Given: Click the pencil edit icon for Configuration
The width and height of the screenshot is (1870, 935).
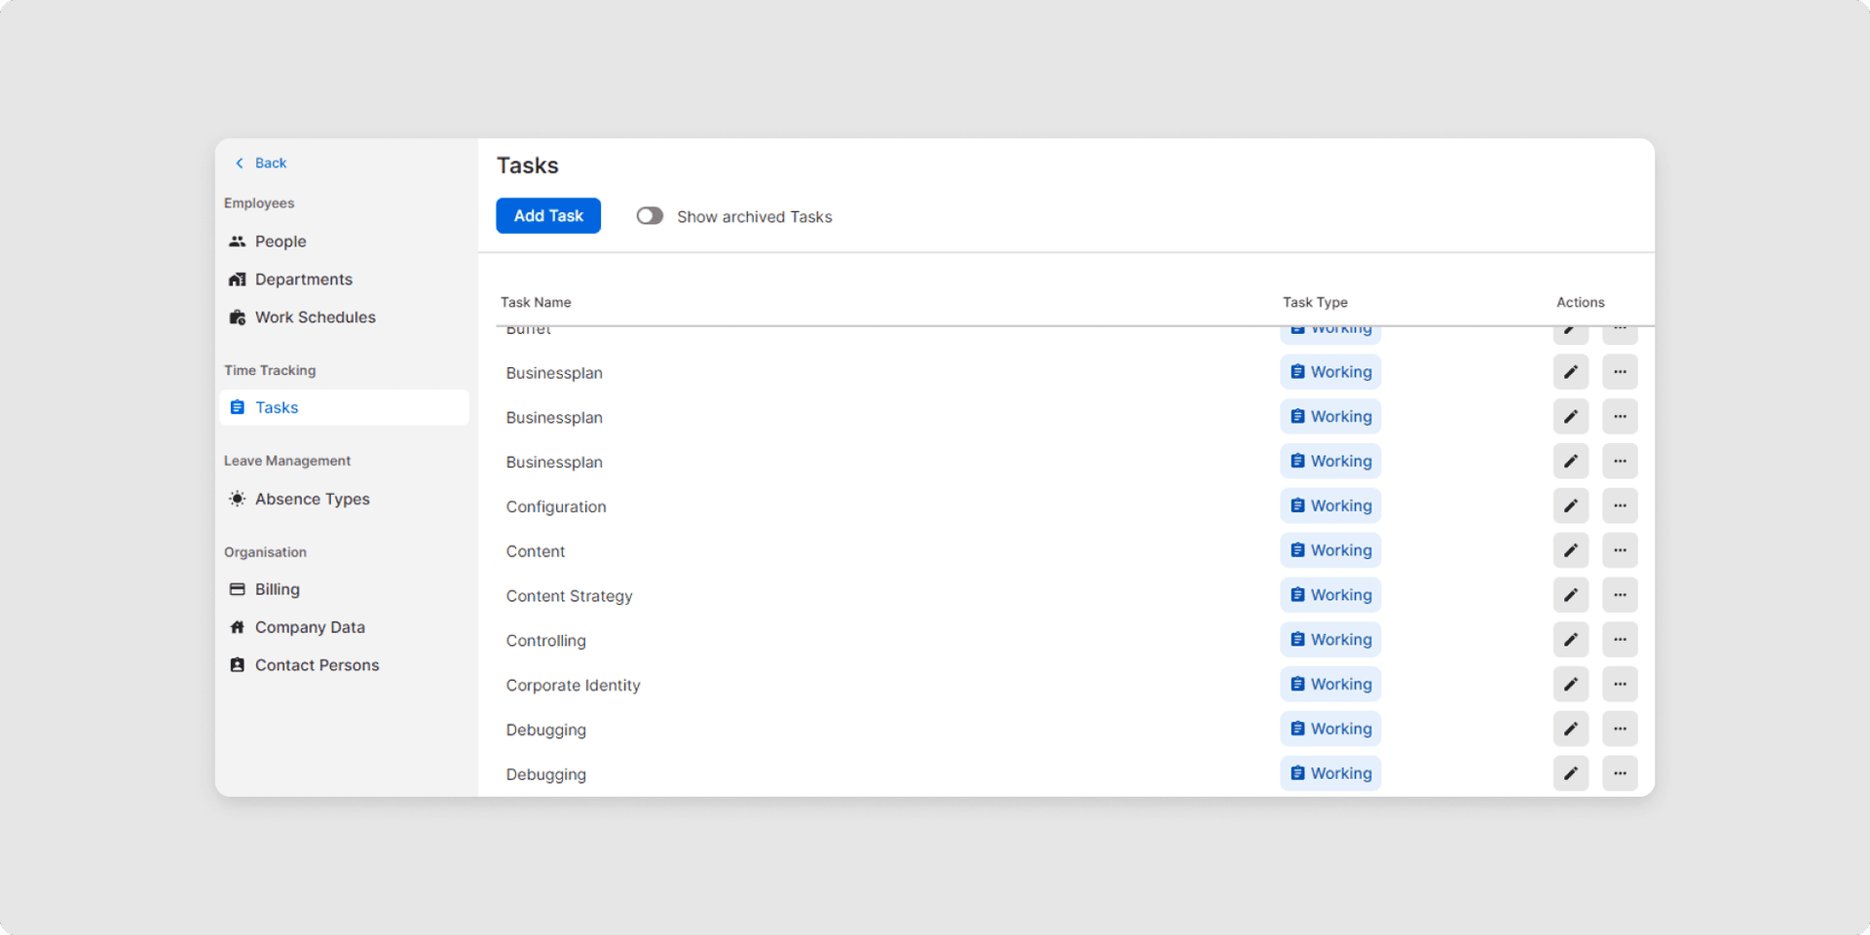Looking at the screenshot, I should point(1570,505).
